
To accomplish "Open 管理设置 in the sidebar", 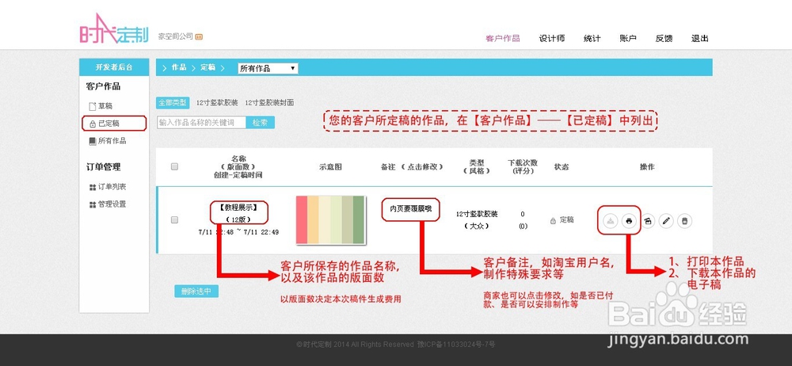I will (x=108, y=204).
